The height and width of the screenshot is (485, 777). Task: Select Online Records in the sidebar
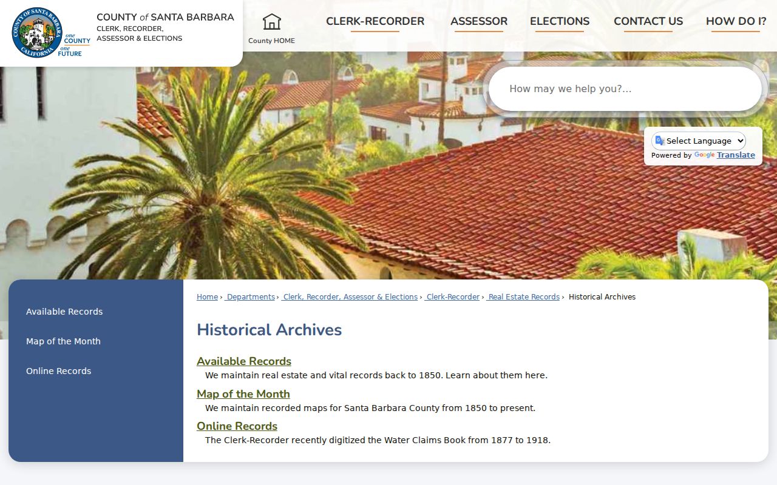click(58, 371)
